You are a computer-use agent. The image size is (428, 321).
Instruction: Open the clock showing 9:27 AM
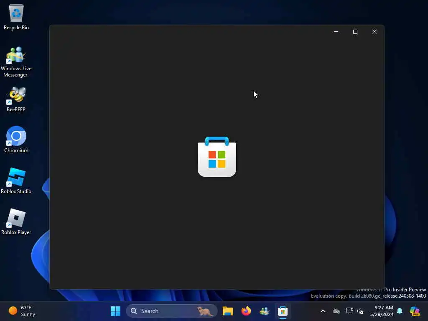pos(382,311)
